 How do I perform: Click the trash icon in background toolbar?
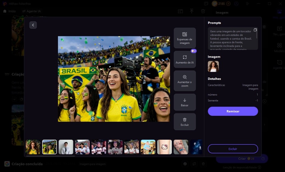[x=203, y=11]
